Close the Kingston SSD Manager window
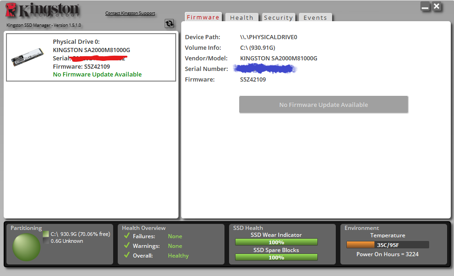The height and width of the screenshot is (276, 454). coord(437,6)
